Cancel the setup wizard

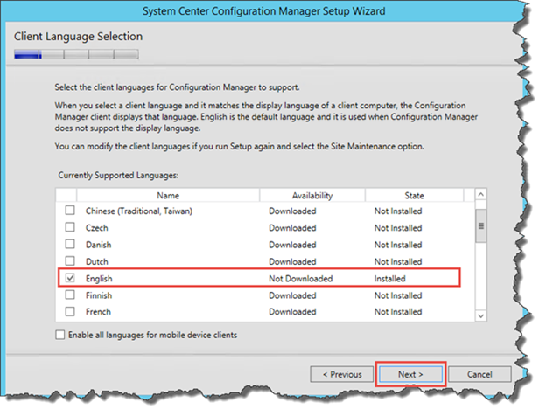479,374
